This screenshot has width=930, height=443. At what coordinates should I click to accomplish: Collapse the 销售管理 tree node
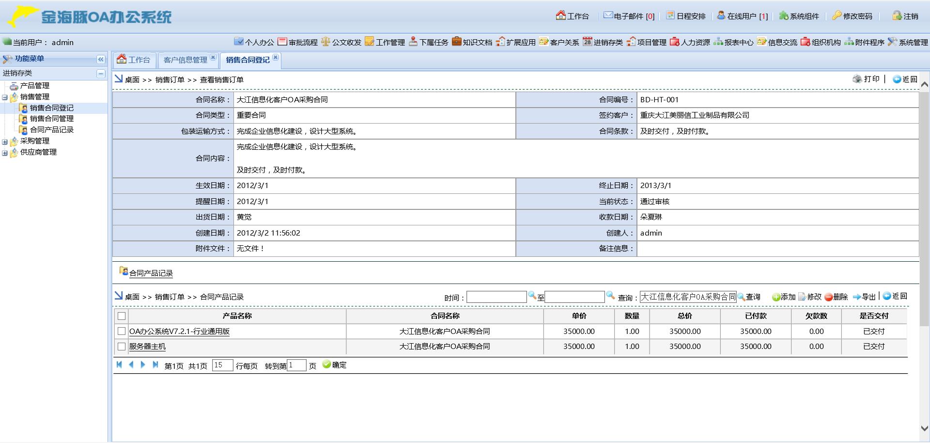point(5,97)
